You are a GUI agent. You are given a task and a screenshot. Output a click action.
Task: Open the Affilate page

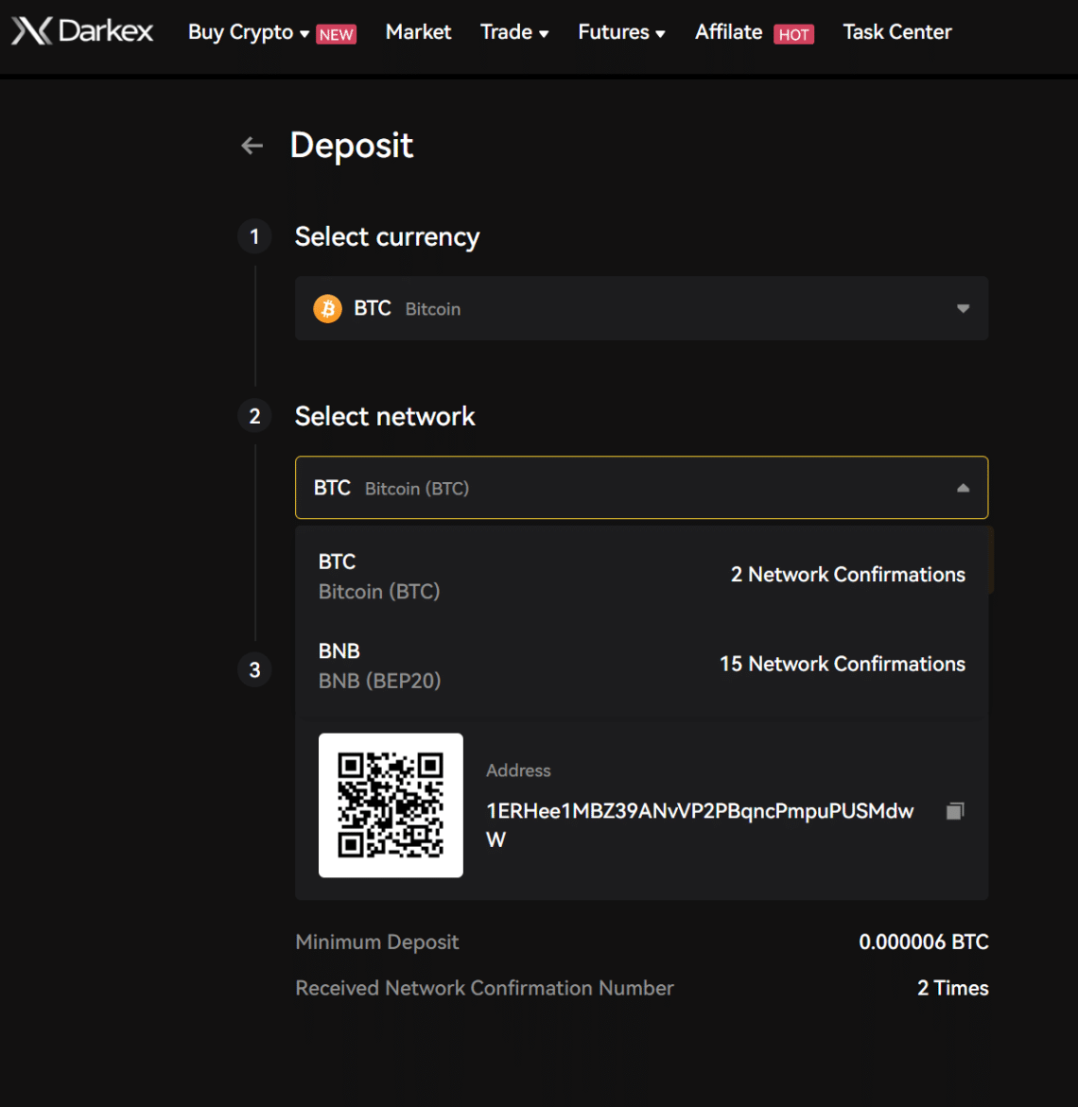(x=728, y=31)
